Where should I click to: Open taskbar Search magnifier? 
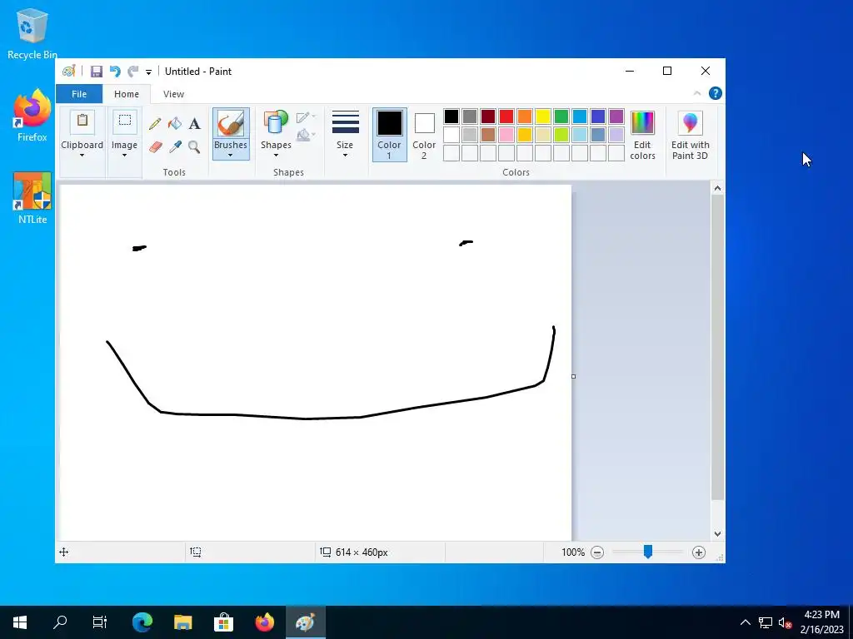pos(60,622)
